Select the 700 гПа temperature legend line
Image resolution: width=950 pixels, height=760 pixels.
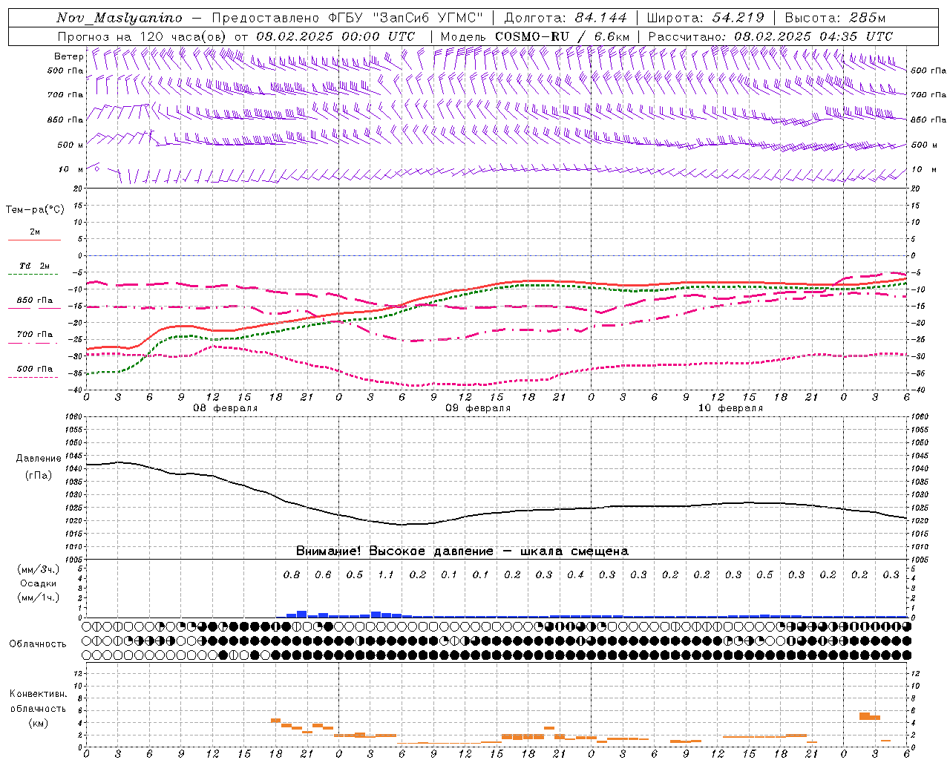34,344
